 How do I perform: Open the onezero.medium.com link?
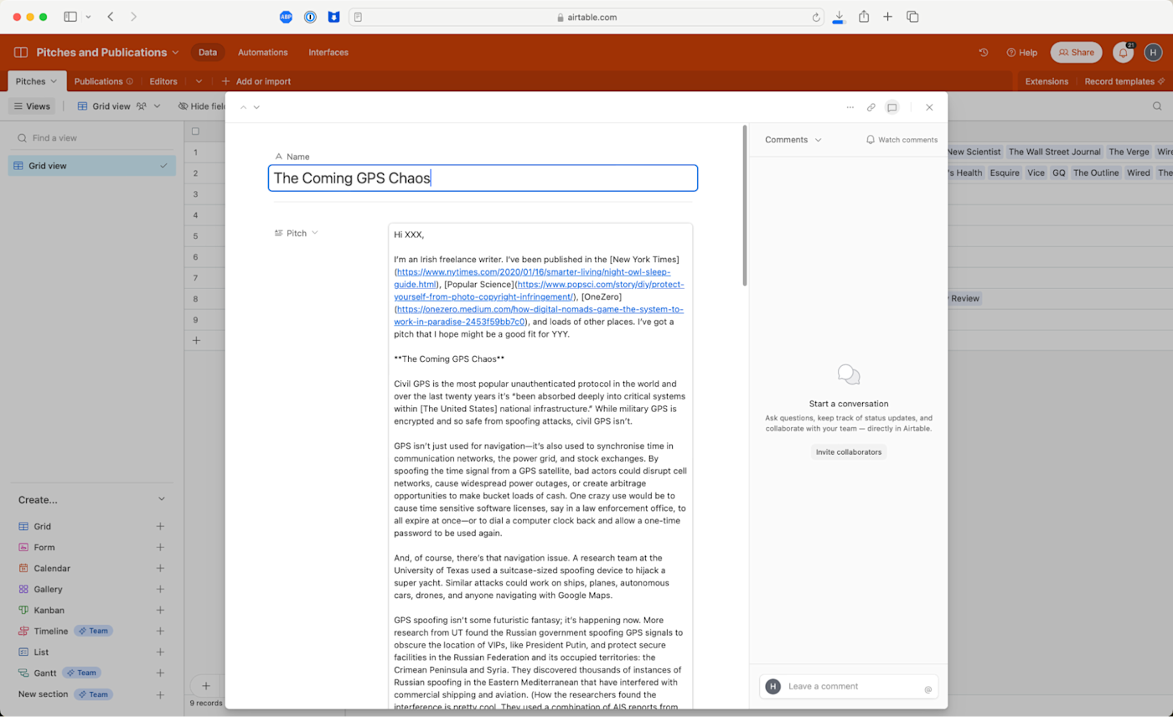pos(539,316)
